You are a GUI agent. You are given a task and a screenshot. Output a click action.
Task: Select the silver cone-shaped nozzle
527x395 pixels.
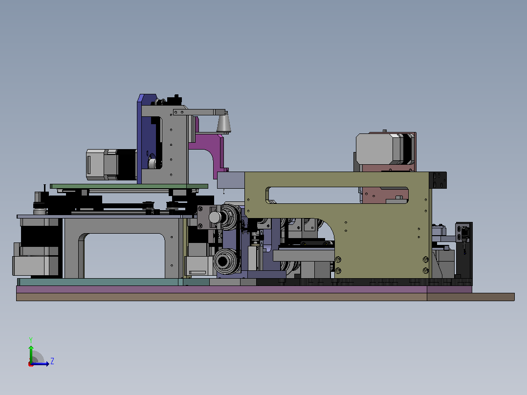click(x=223, y=123)
